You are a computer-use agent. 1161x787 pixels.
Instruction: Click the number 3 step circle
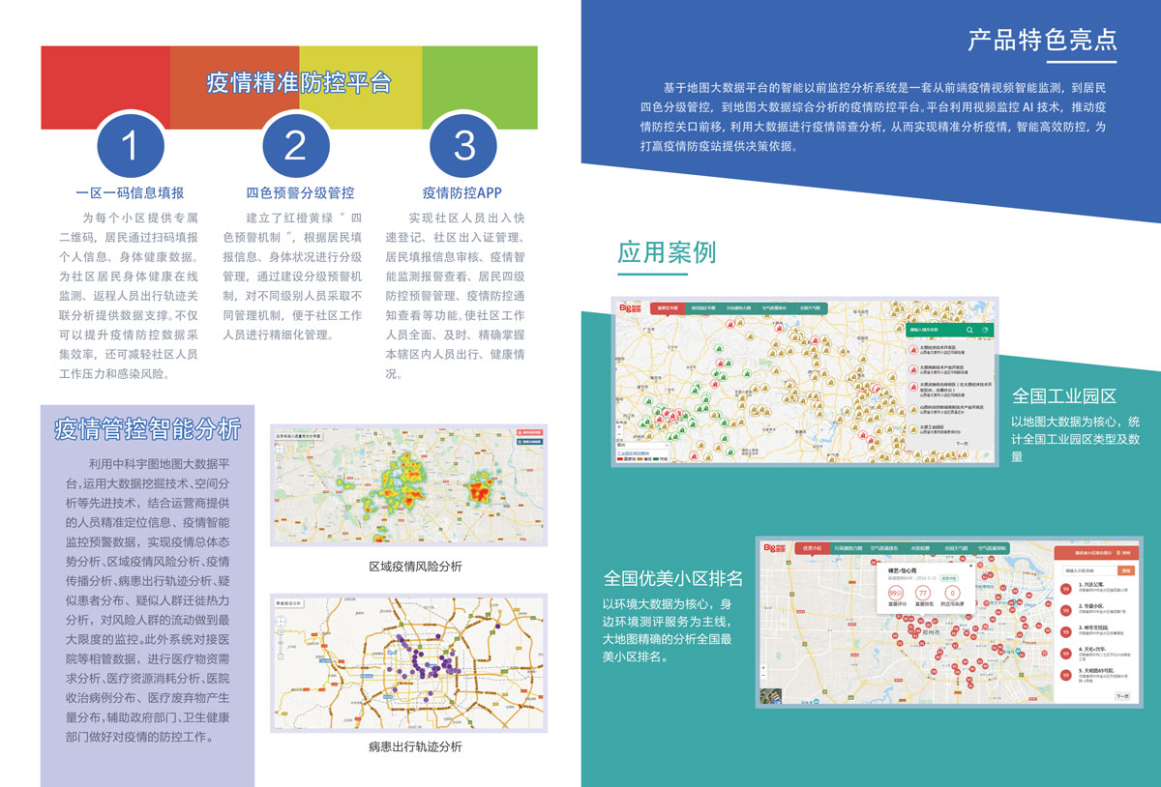pos(463,145)
